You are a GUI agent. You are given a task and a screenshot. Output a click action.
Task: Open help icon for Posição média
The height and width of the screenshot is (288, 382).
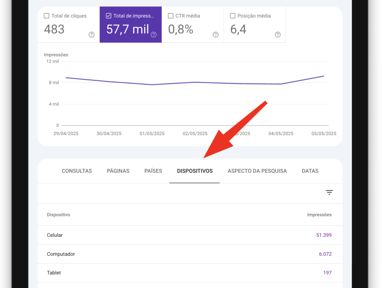[278, 35]
